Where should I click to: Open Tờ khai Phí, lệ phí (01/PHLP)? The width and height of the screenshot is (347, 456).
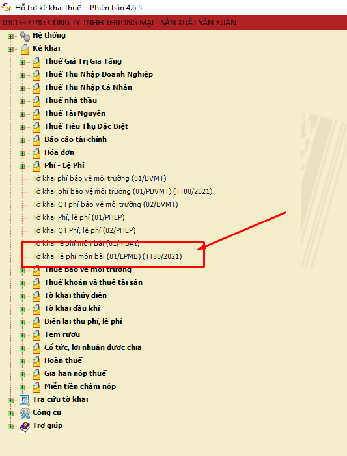pos(79,217)
